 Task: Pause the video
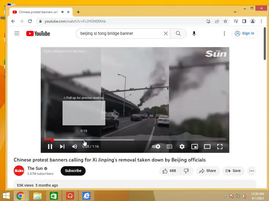click(50, 147)
